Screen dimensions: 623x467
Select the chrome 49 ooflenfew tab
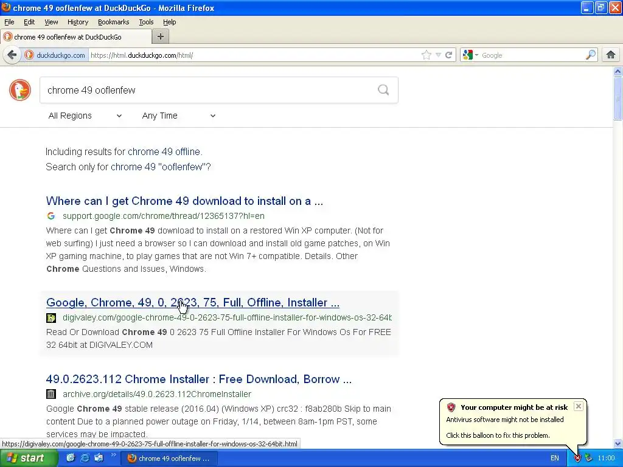(x=76, y=37)
